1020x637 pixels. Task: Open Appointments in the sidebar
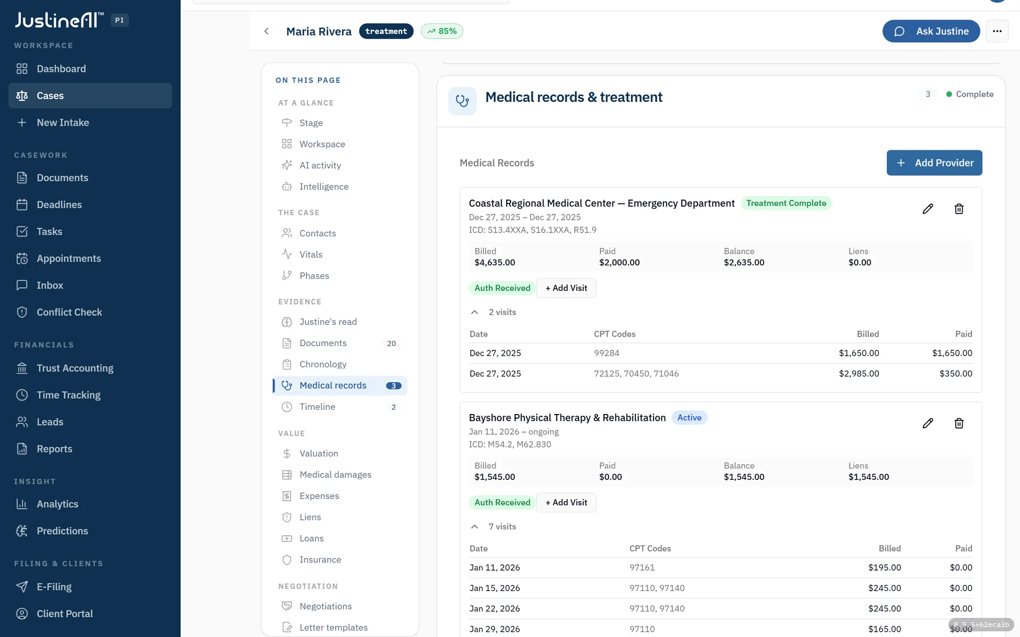(x=90, y=259)
